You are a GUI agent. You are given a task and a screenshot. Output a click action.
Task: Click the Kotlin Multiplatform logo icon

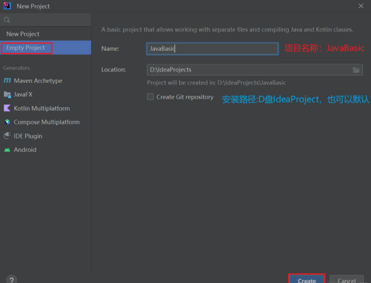(7, 109)
